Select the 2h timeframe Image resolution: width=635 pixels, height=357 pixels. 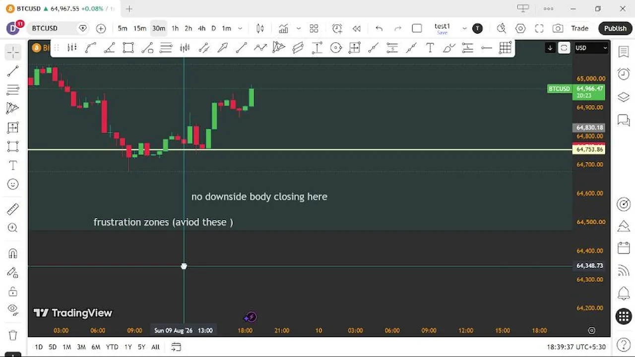(189, 28)
